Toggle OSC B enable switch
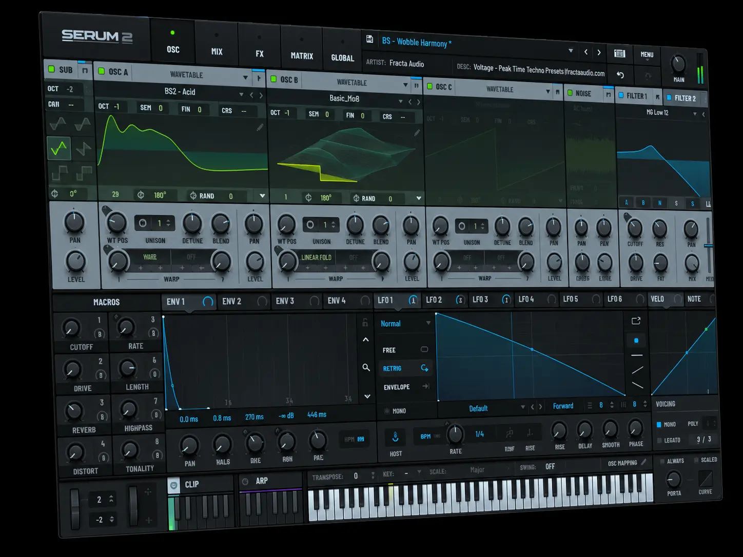The image size is (743, 557). (x=273, y=79)
